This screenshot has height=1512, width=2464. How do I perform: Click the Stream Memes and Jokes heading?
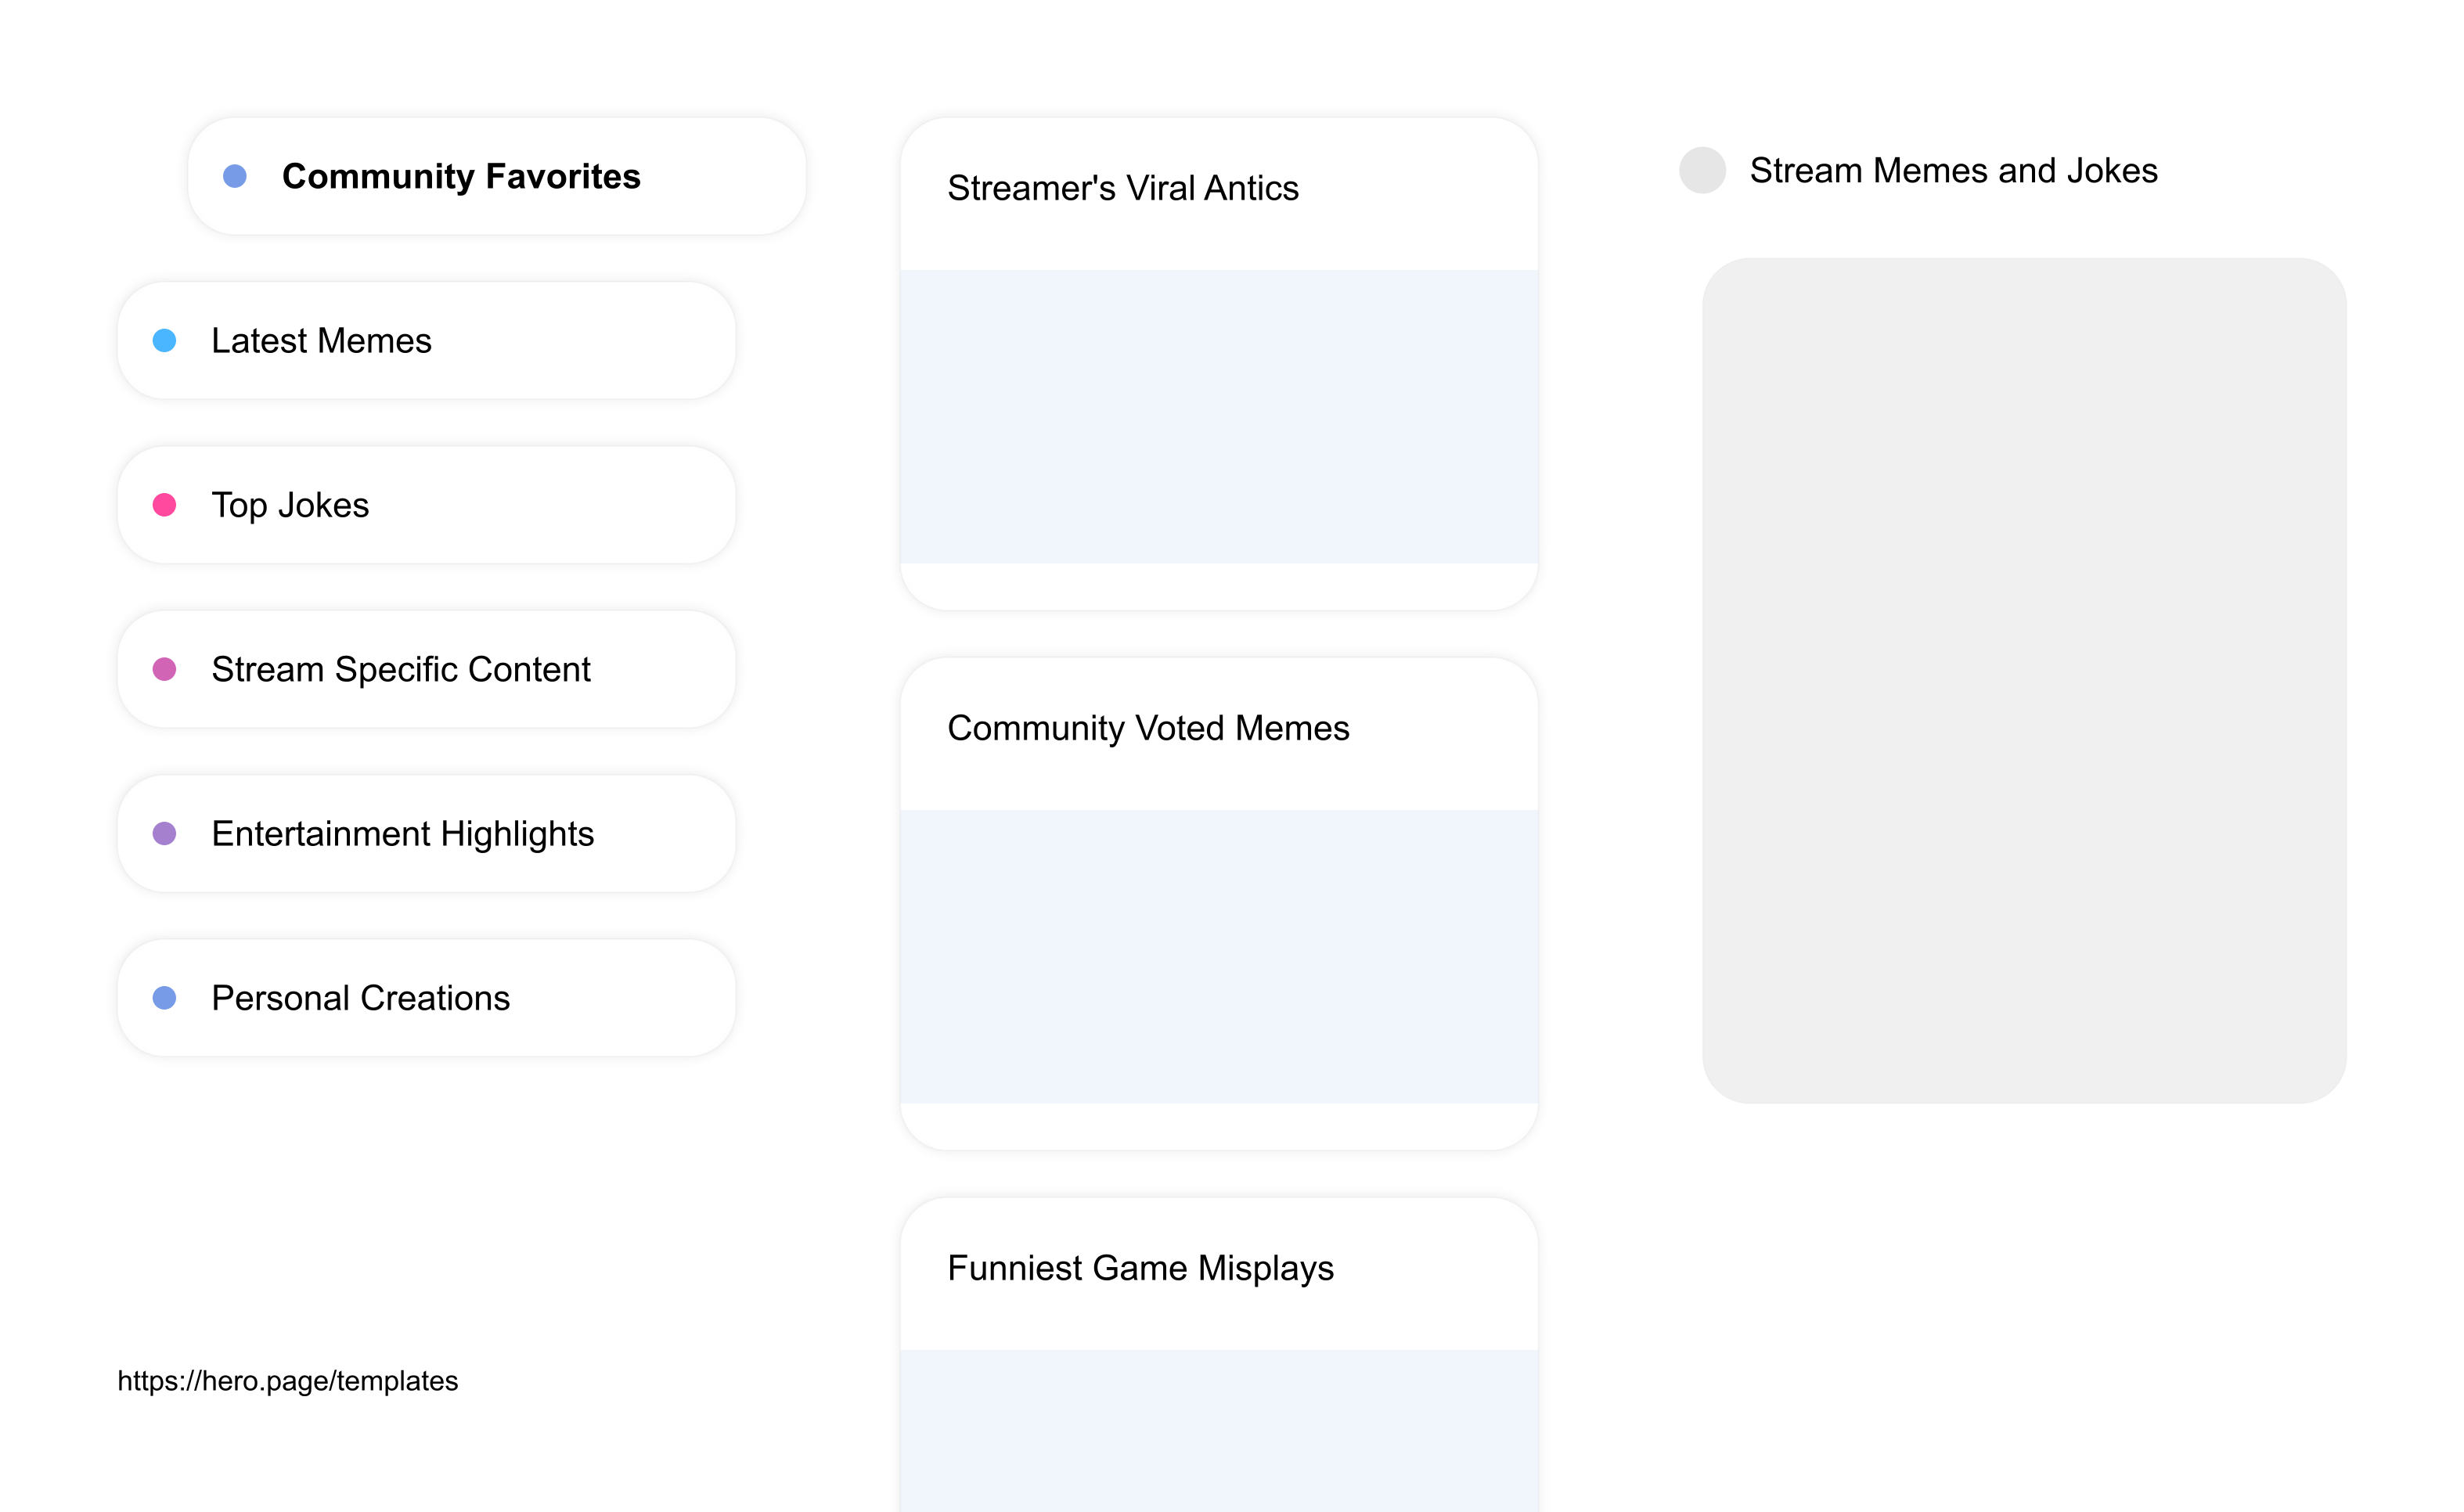click(1953, 171)
